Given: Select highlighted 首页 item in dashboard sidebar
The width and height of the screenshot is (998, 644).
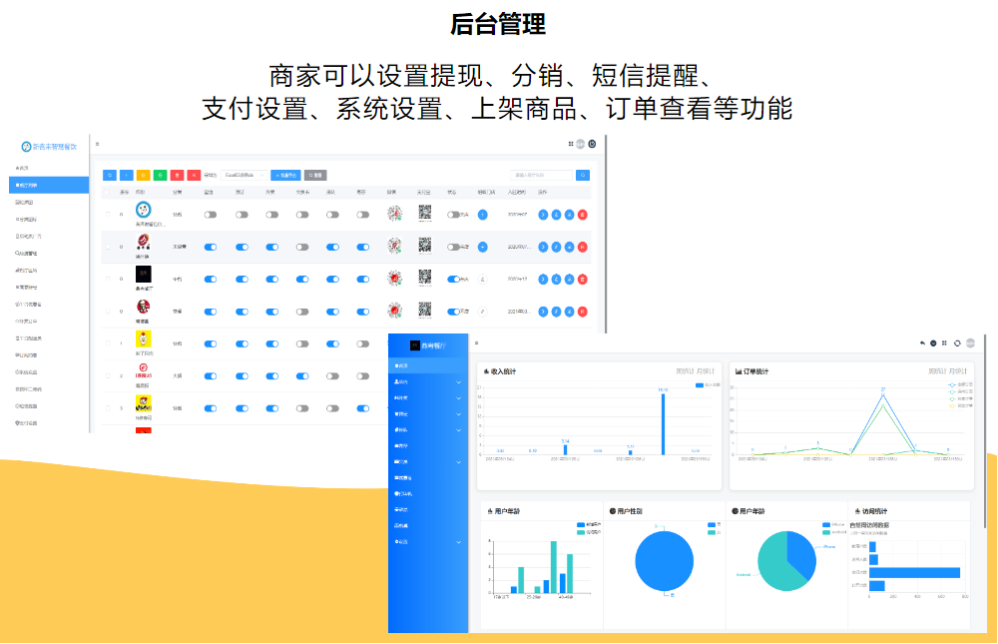Looking at the screenshot, I should click(x=428, y=365).
